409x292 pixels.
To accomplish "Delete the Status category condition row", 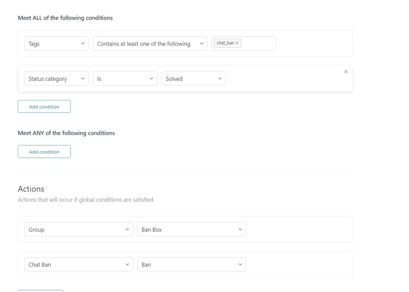I will click(x=346, y=72).
